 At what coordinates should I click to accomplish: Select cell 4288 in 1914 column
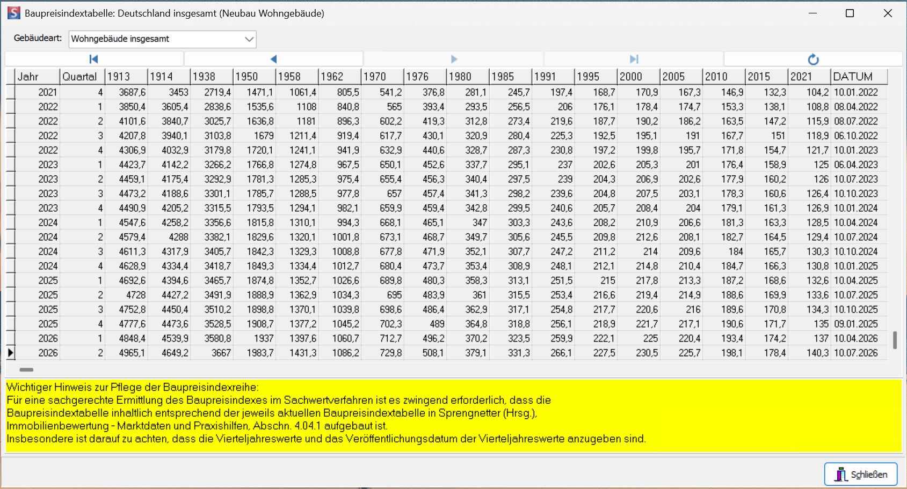(169, 237)
